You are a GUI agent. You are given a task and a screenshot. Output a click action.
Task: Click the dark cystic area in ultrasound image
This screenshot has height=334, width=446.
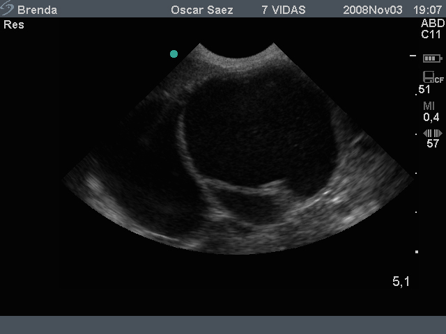[x=257, y=131]
